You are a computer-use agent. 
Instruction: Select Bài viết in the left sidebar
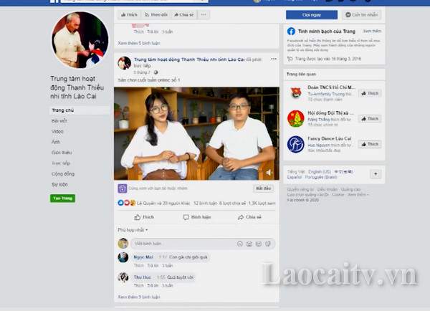point(59,120)
